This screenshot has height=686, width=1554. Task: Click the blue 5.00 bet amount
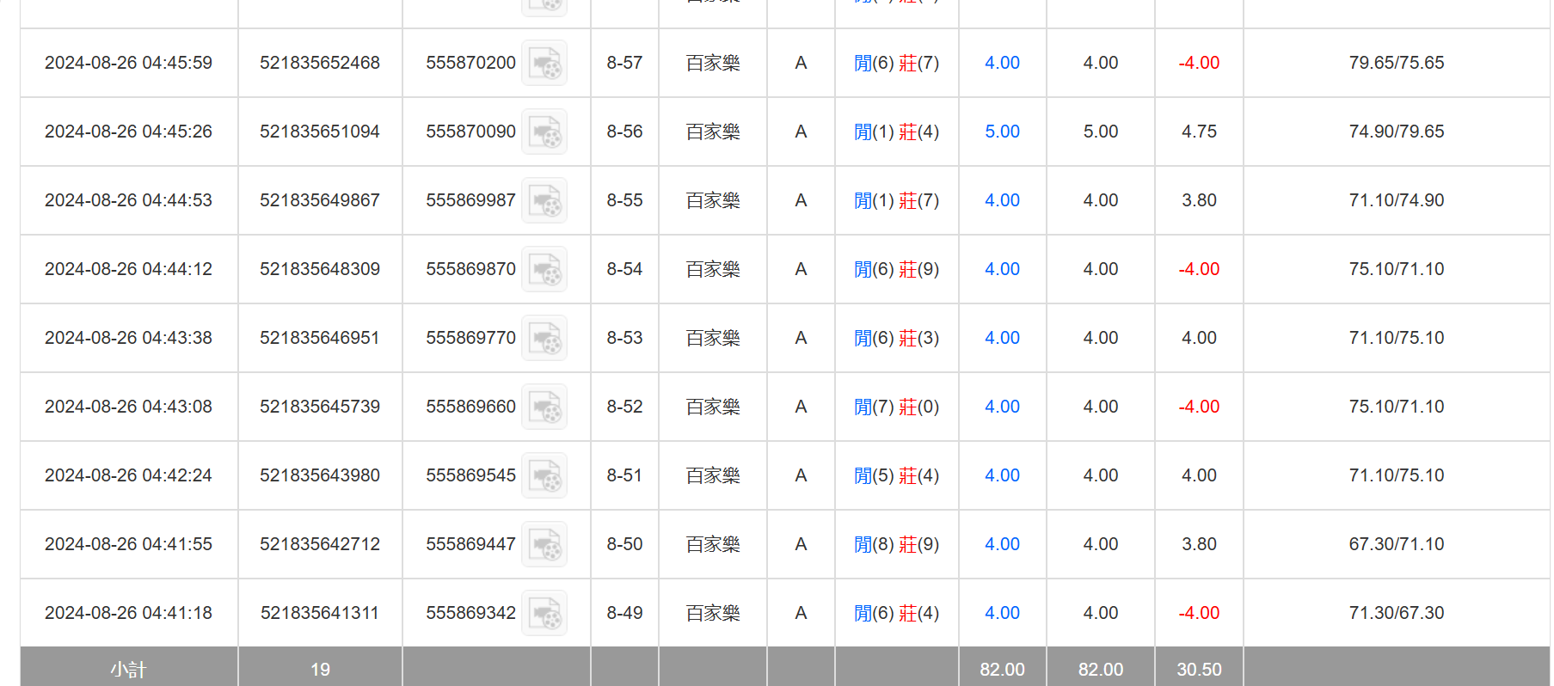tap(1002, 132)
